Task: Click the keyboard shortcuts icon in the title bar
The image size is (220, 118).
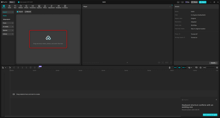Action: pyautogui.click(x=182, y=2)
